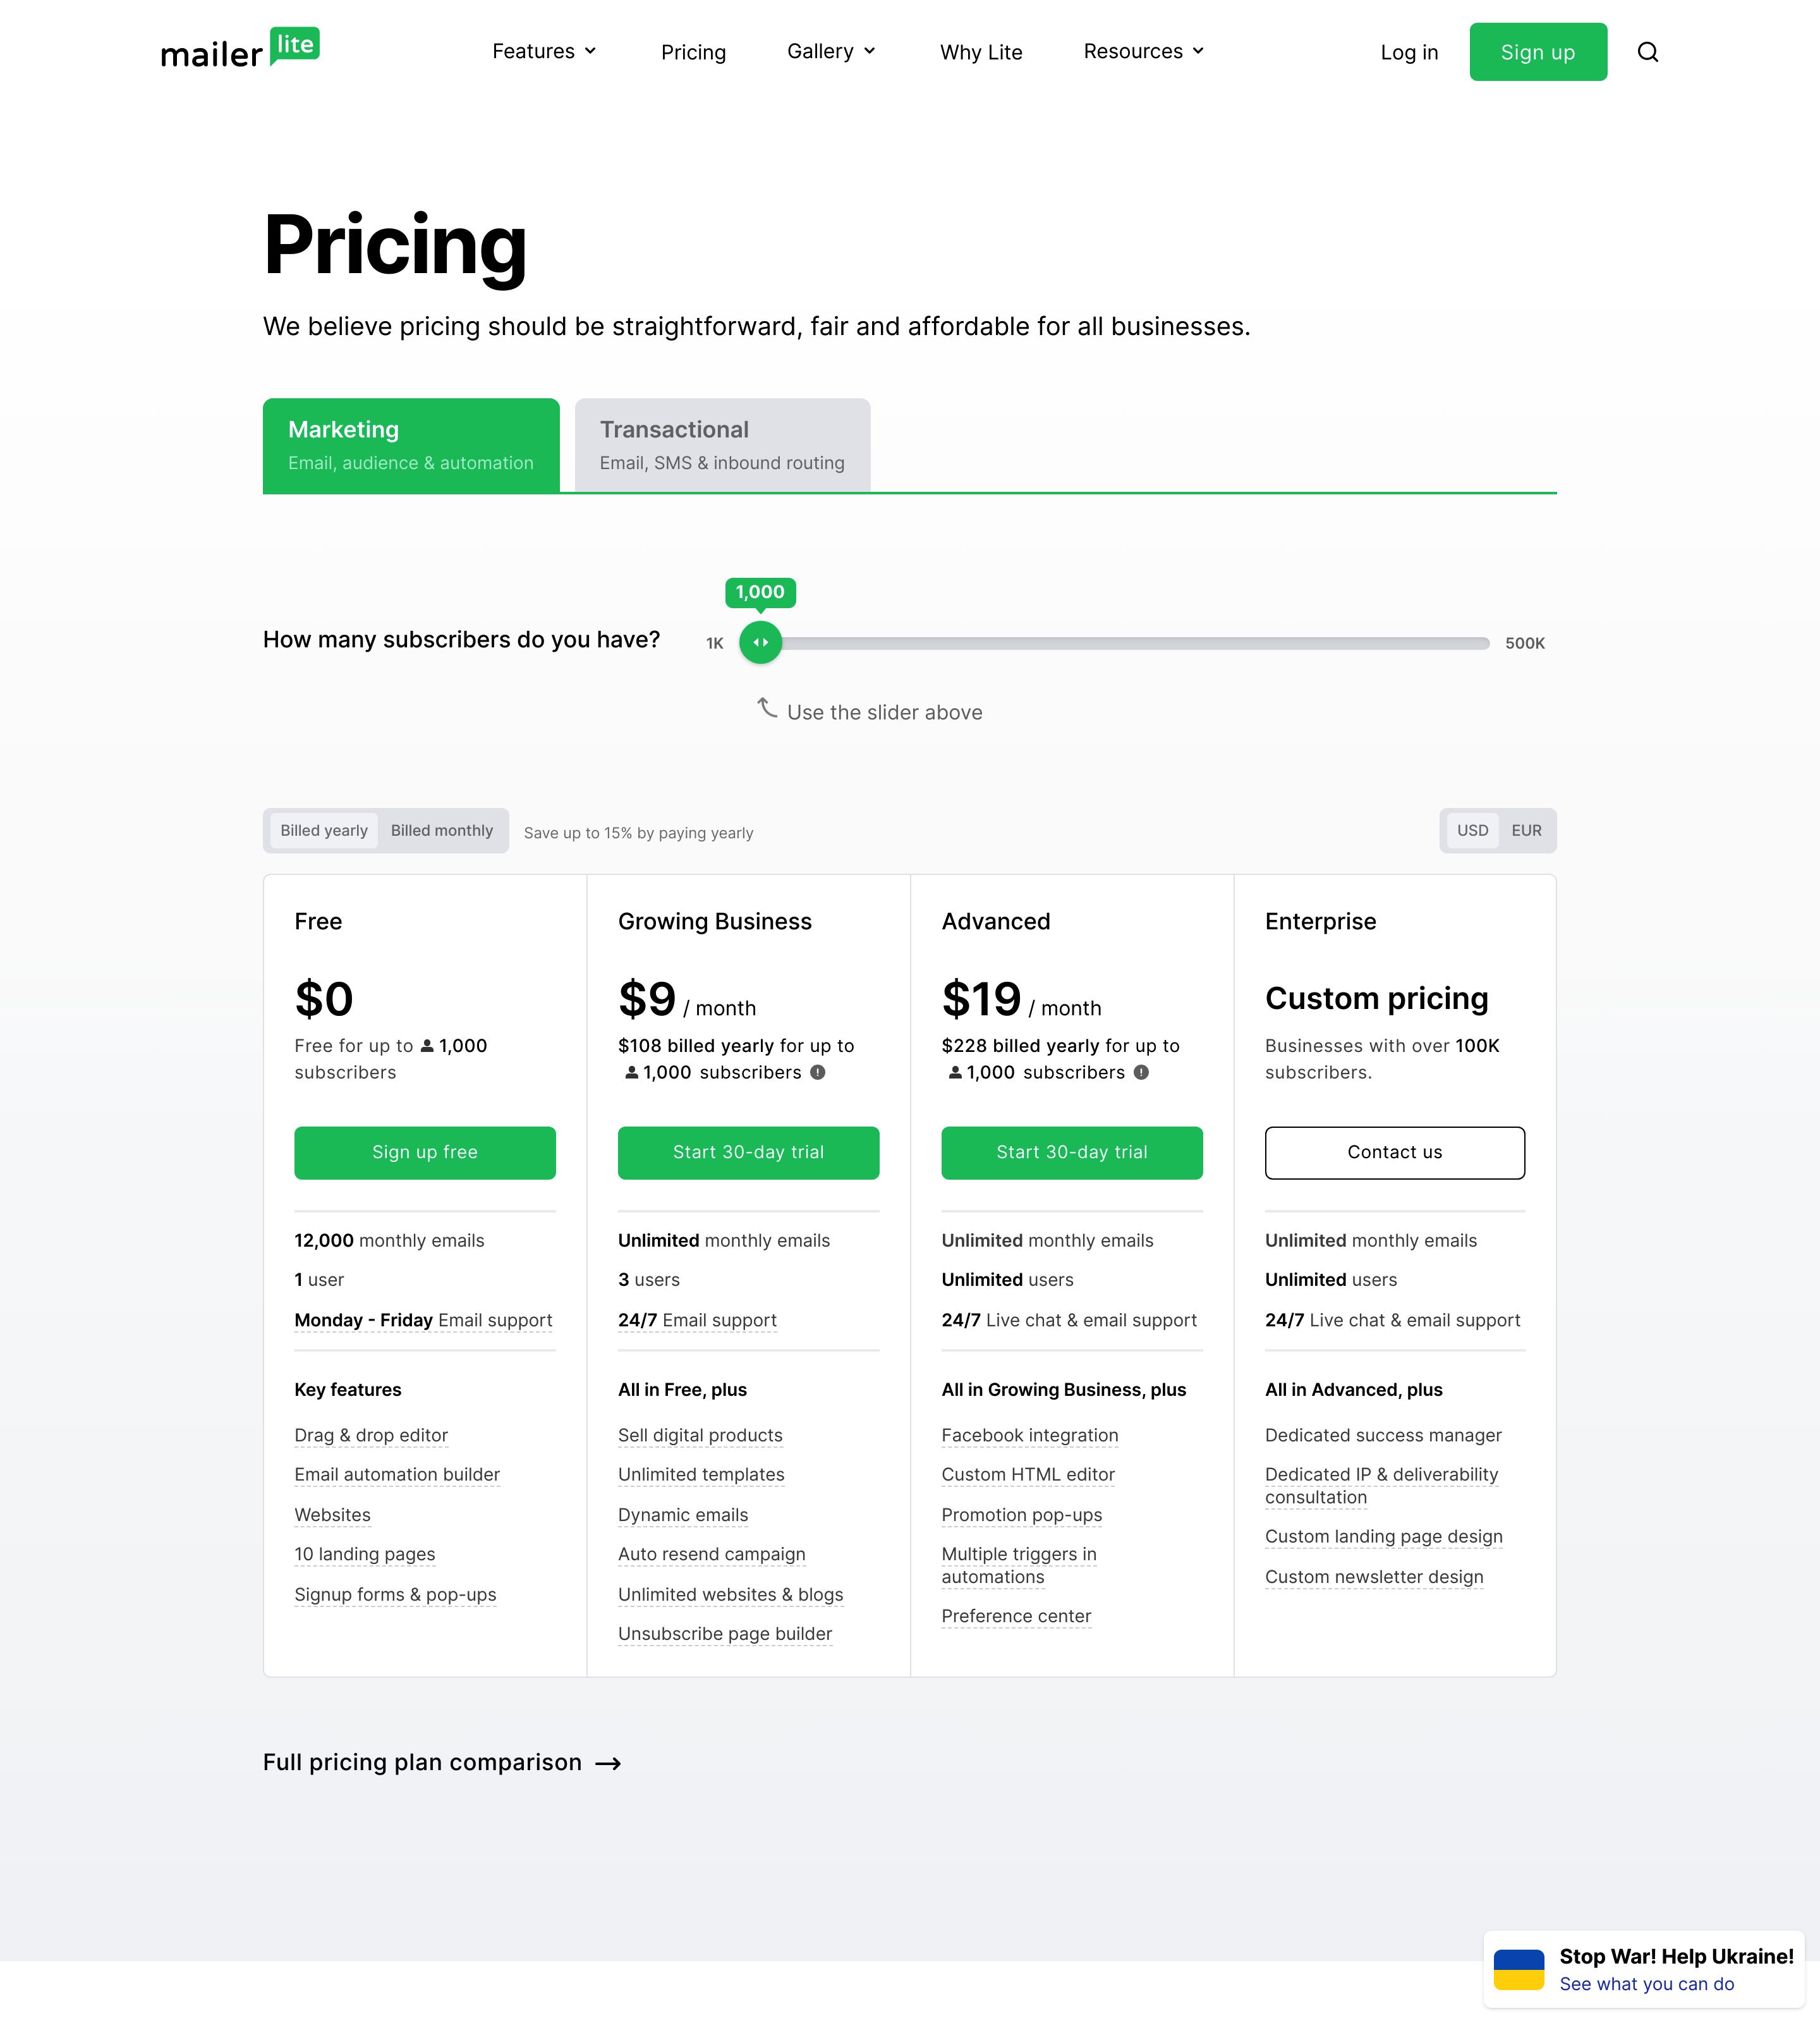Click the Ukraine flag icon

[1518, 1969]
